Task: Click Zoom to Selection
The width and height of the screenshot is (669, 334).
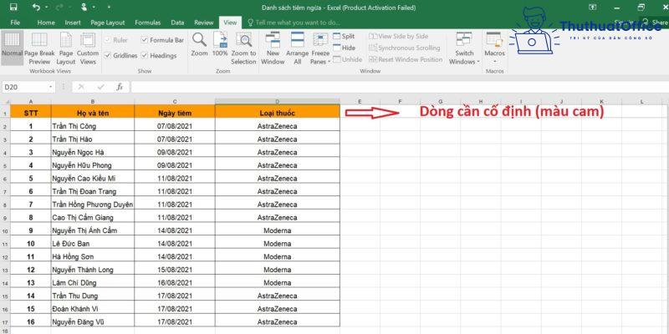Action: coord(243,47)
